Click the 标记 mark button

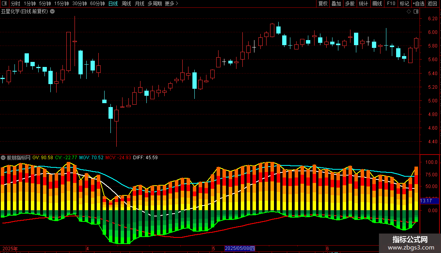coord(404,4)
